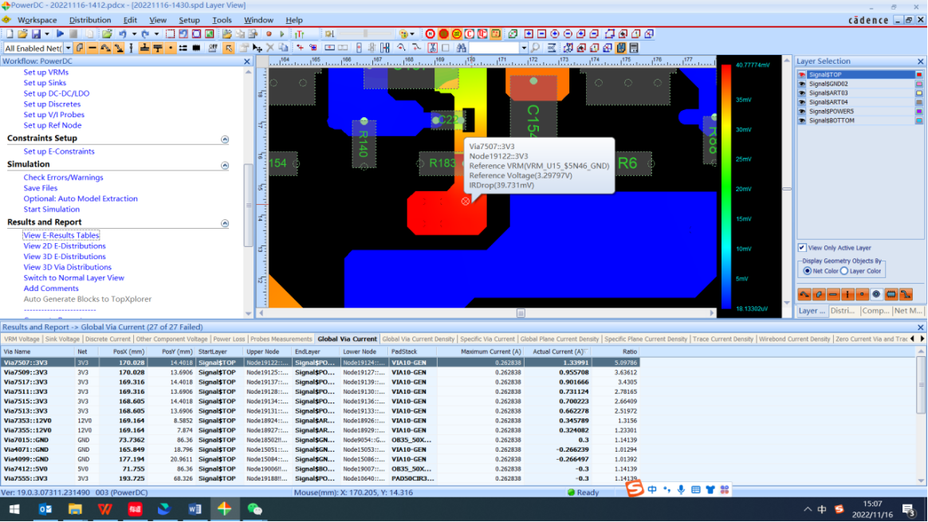Screen dimensions: 928x522
Task: Click the delete X icon
Action: [270, 47]
